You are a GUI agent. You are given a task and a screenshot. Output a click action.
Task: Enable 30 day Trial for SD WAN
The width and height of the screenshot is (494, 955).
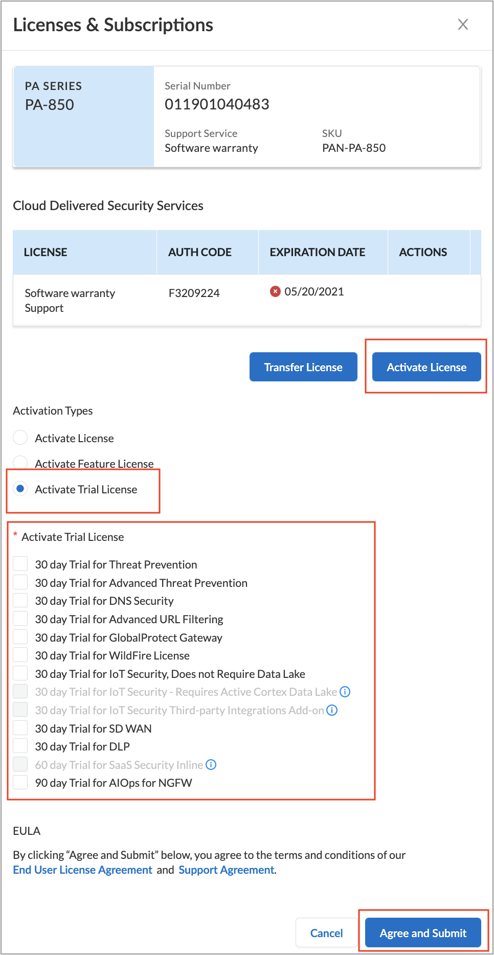(x=20, y=728)
